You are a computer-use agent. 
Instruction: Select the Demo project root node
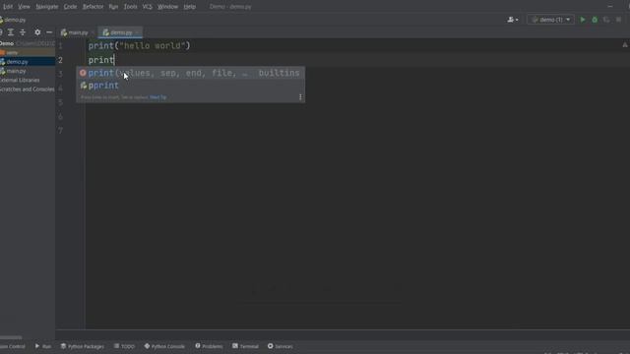click(7, 43)
